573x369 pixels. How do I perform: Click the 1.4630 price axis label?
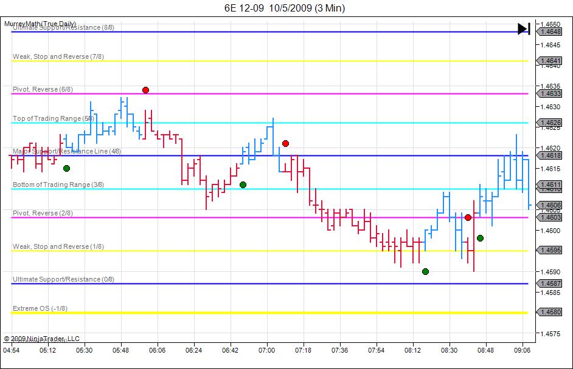coord(550,107)
